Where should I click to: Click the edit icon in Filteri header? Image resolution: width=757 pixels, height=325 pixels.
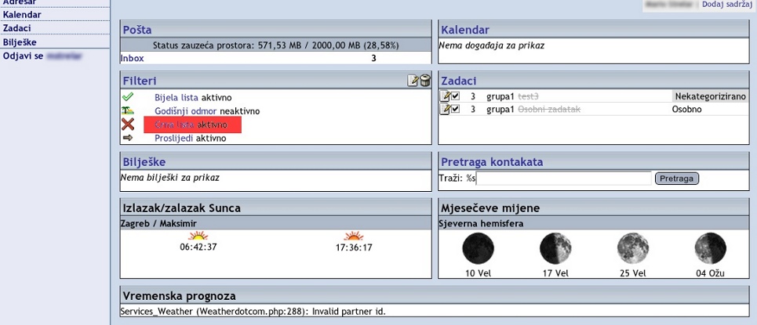click(413, 80)
